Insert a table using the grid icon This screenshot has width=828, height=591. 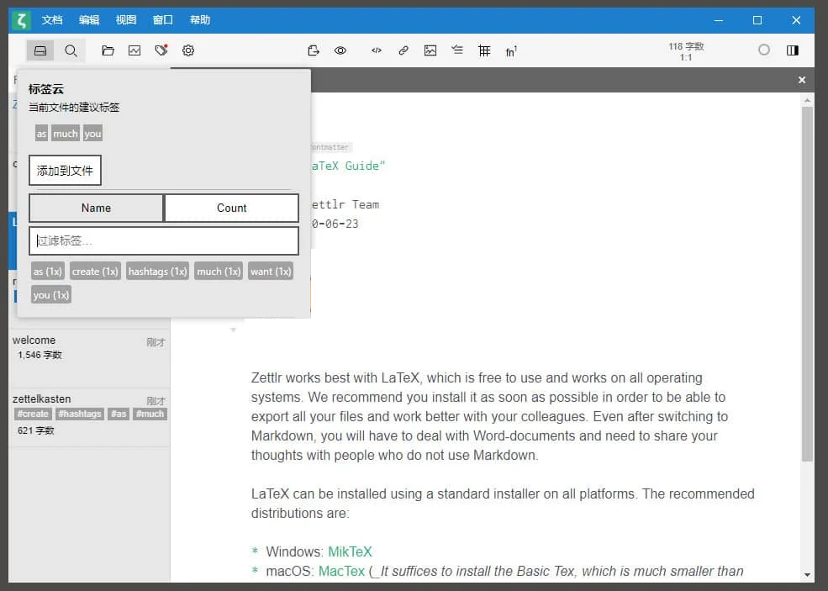click(484, 50)
